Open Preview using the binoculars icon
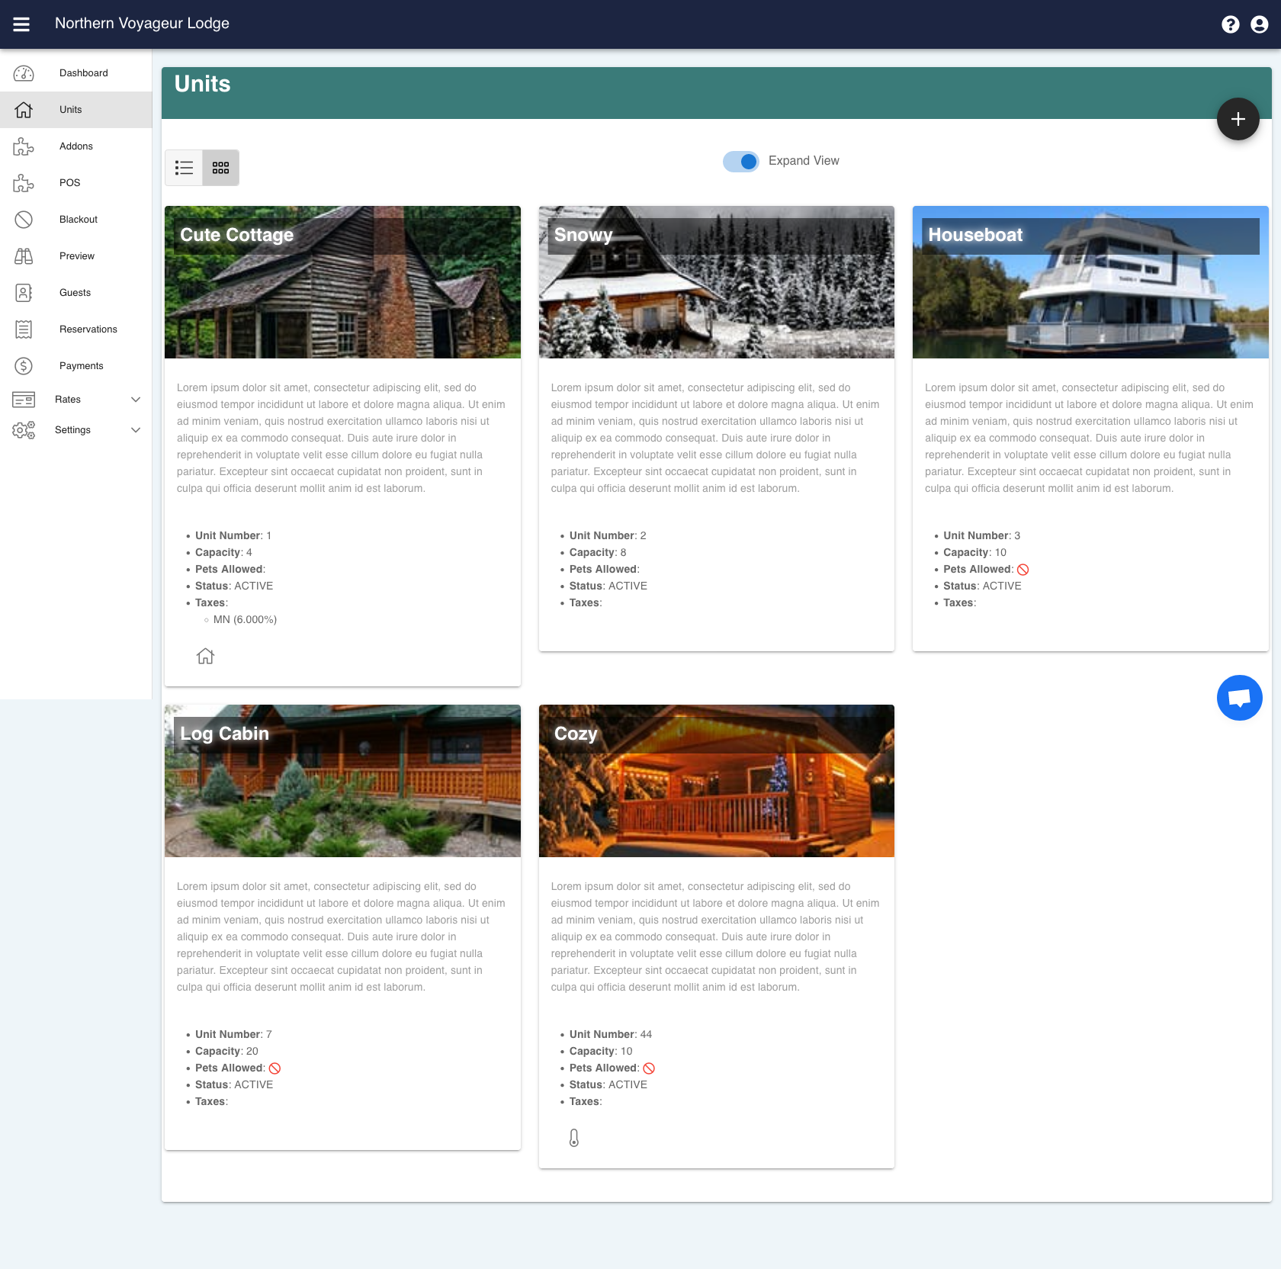The height and width of the screenshot is (1269, 1281). coord(24,255)
